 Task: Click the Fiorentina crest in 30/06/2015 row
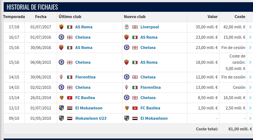[x=61, y=77]
